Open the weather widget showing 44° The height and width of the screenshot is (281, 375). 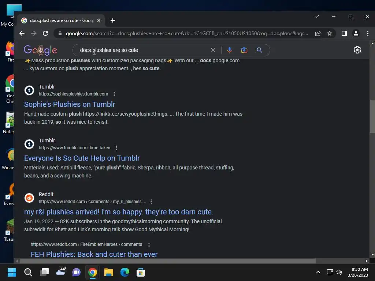click(60, 272)
